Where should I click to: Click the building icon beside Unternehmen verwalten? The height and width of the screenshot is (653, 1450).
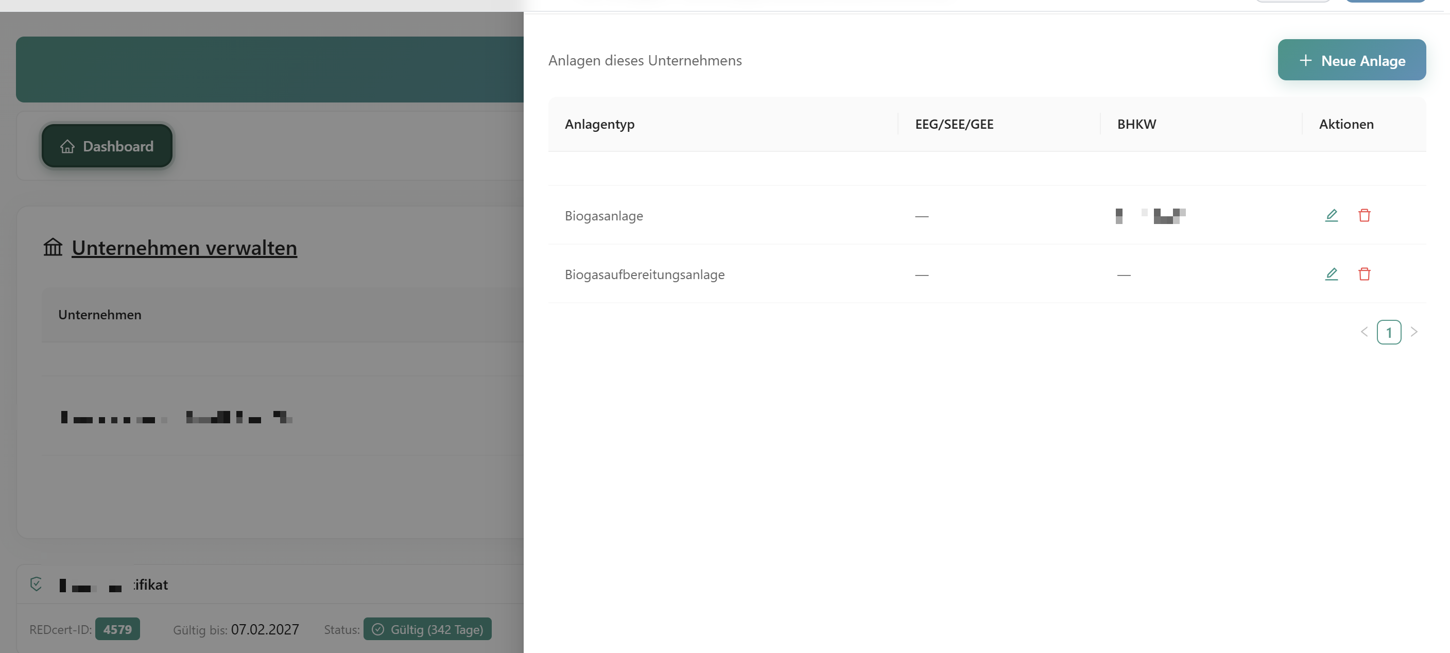[53, 247]
